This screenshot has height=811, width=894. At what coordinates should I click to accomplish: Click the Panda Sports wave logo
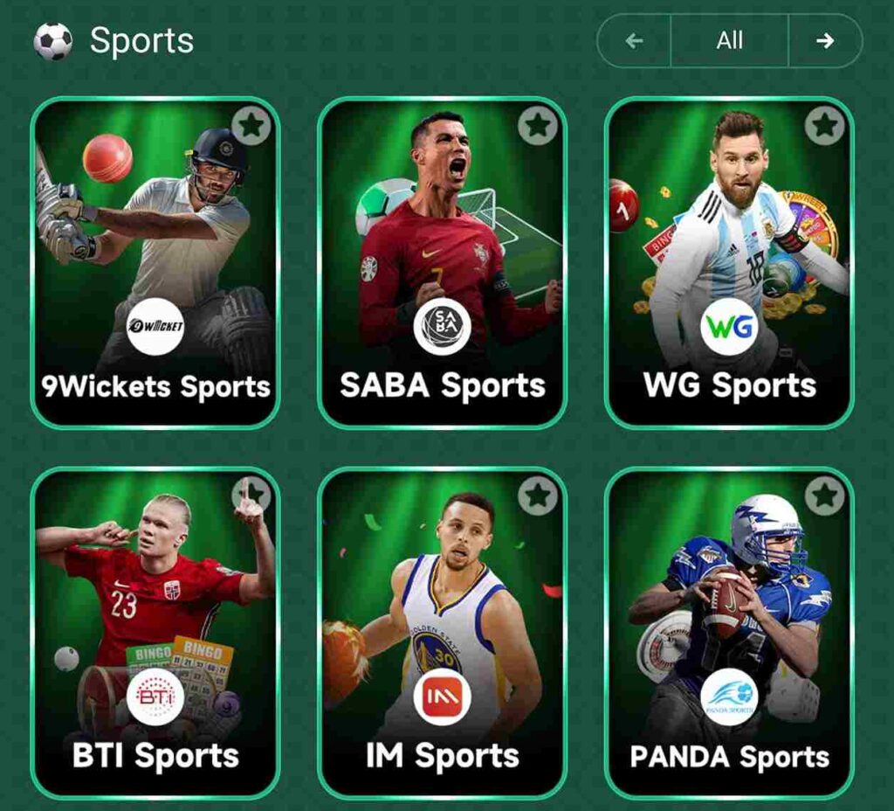coord(729,697)
